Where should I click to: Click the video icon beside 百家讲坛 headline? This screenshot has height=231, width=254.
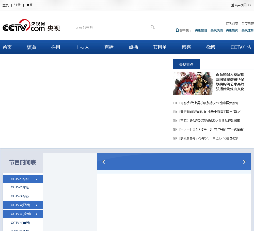(x=175, y=121)
